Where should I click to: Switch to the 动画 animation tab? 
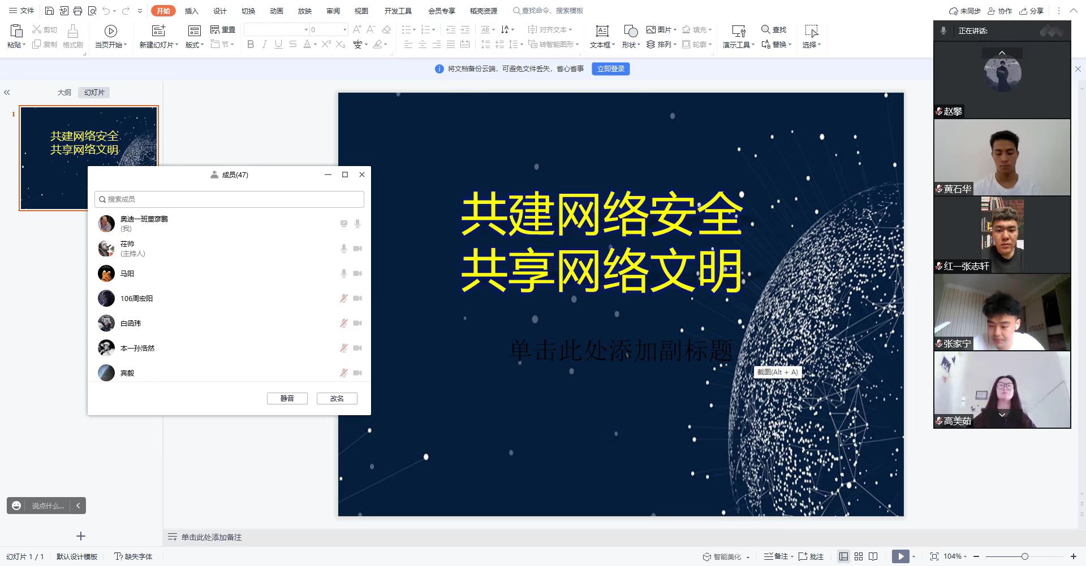pos(277,11)
